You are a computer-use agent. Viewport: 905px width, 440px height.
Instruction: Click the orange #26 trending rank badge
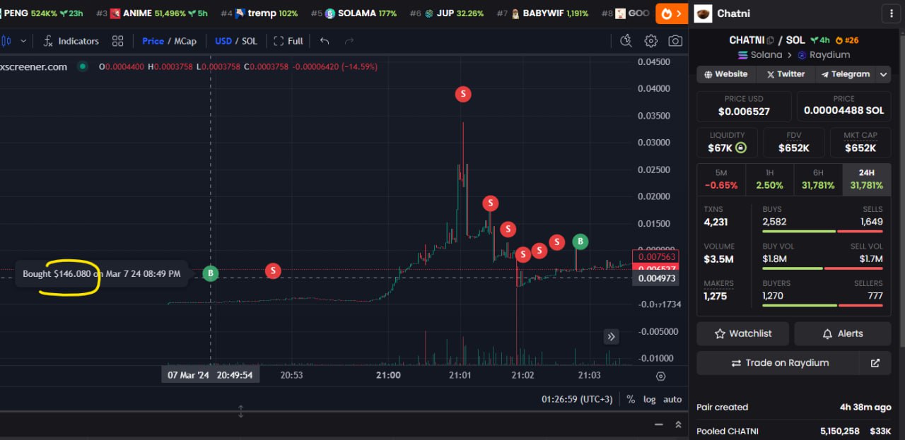point(847,40)
